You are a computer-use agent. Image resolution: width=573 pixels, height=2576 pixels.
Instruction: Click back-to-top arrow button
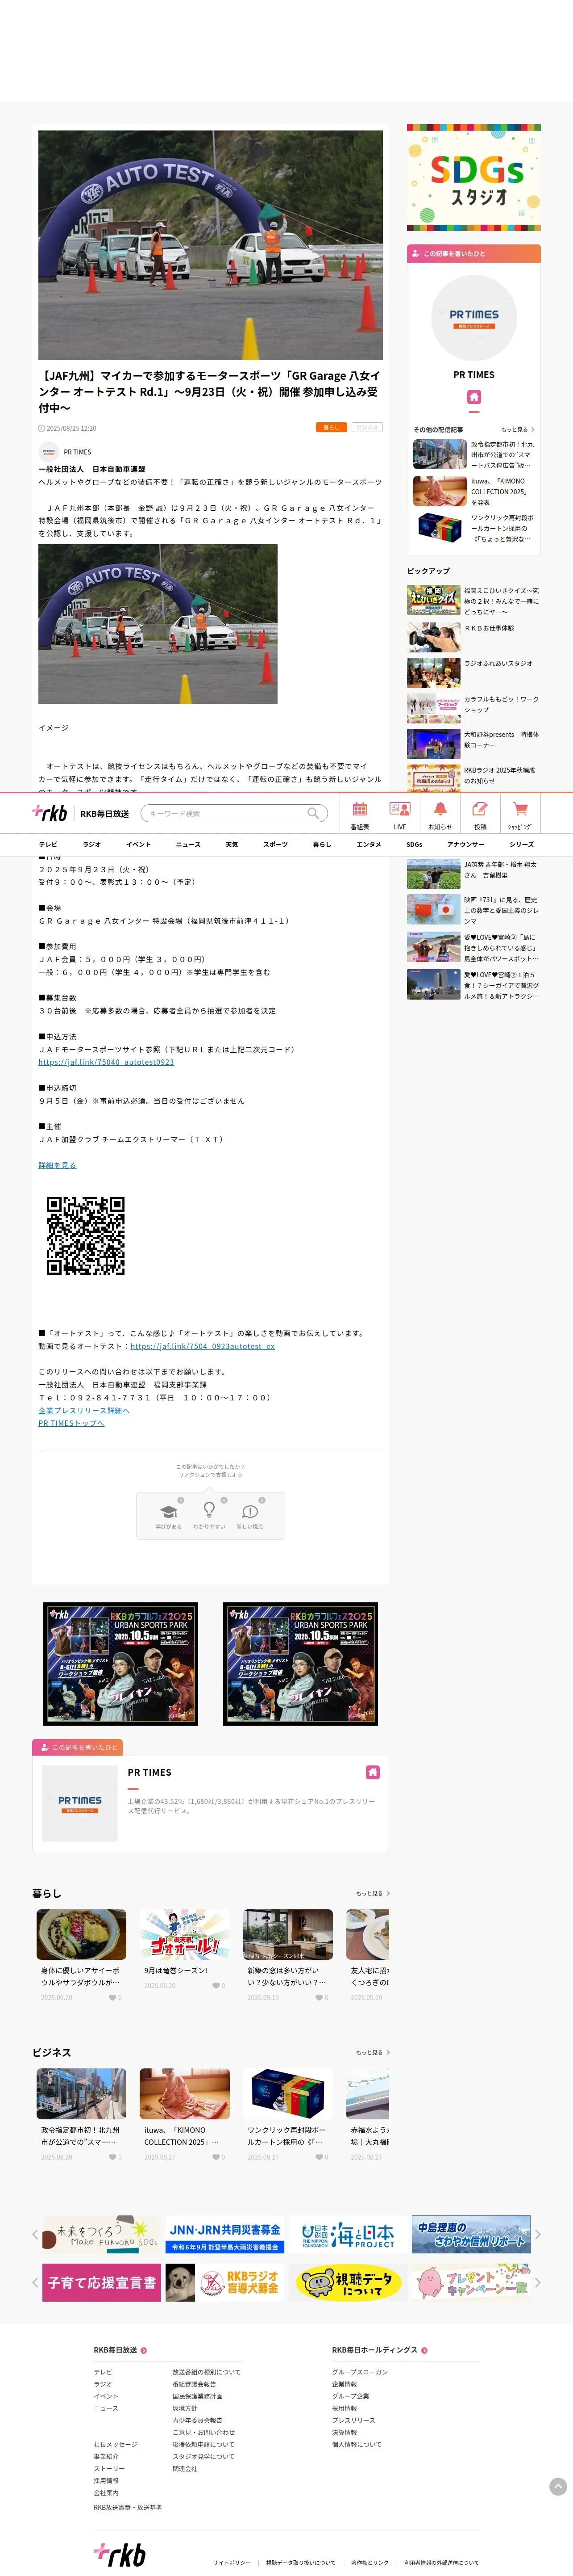(x=558, y=2486)
